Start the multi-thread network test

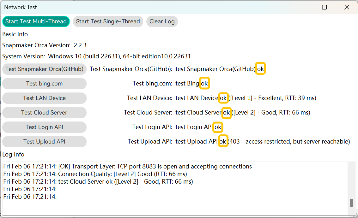[36, 21]
